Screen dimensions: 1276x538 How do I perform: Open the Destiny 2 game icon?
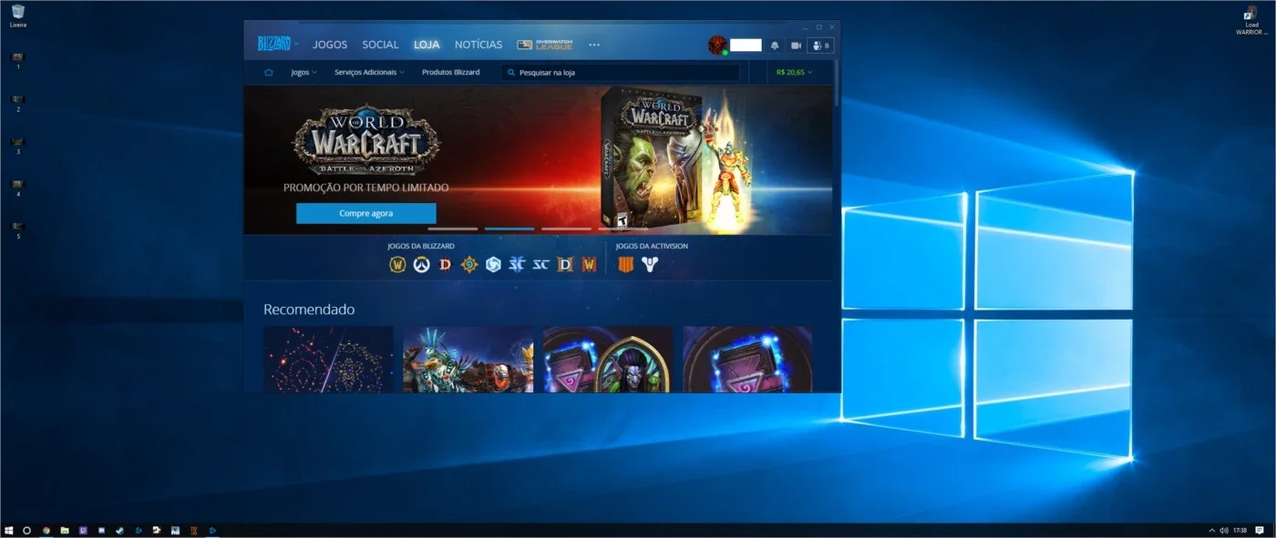pyautogui.click(x=649, y=264)
